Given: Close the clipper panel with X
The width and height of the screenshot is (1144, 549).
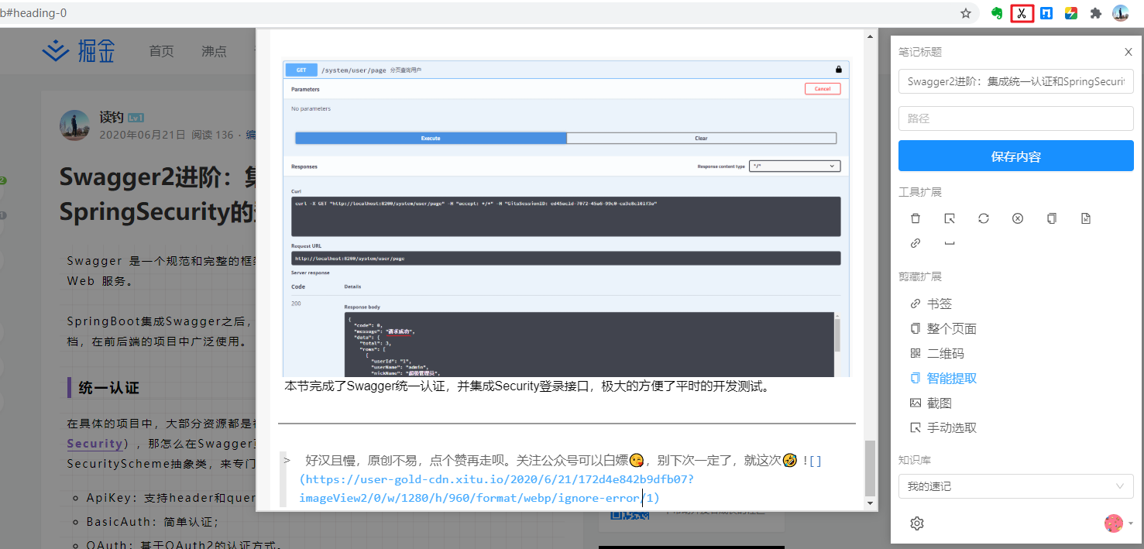Looking at the screenshot, I should click(1128, 52).
